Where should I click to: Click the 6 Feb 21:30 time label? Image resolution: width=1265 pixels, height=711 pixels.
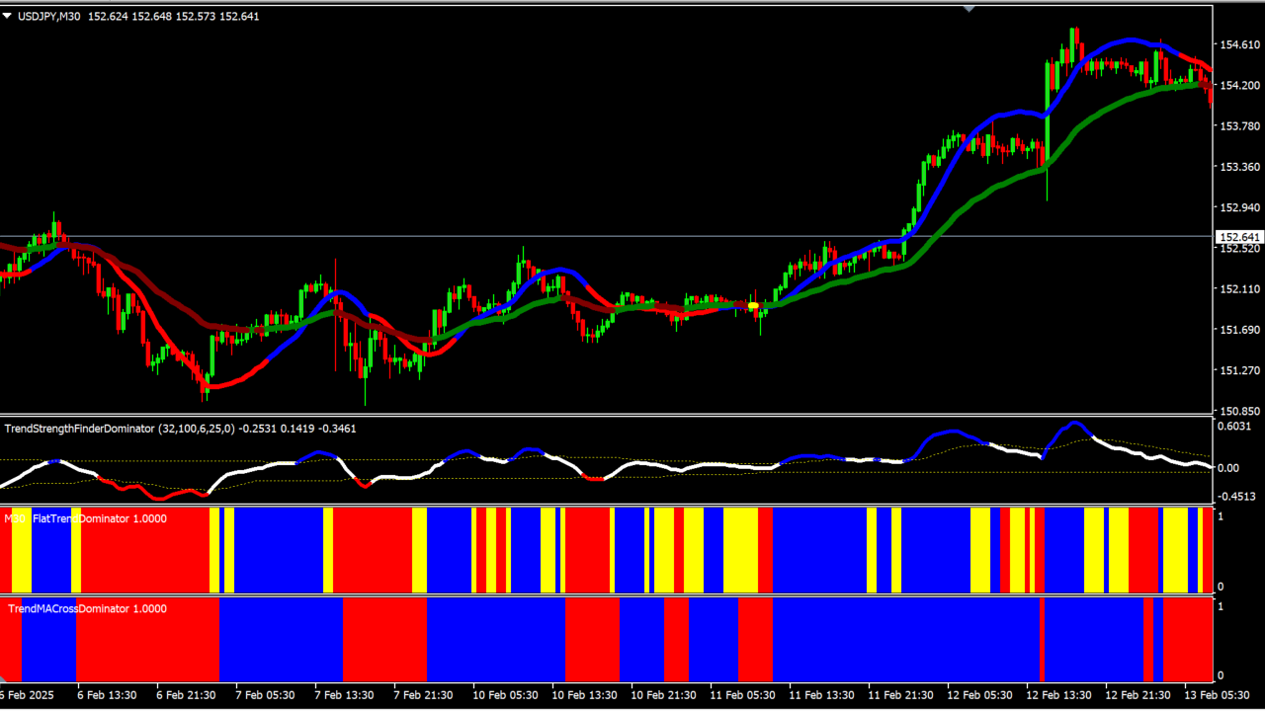186,696
